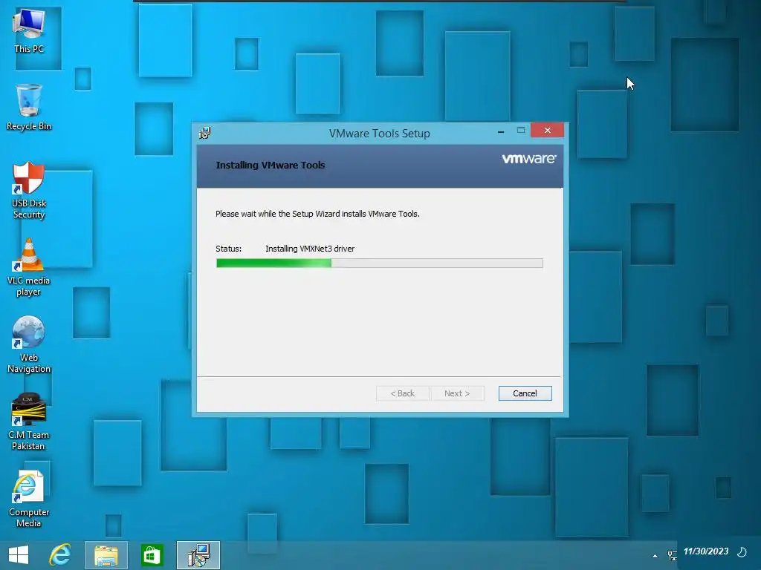Open Web Navigation shortcut
Viewport: 761px width, 570px height.
click(x=29, y=344)
